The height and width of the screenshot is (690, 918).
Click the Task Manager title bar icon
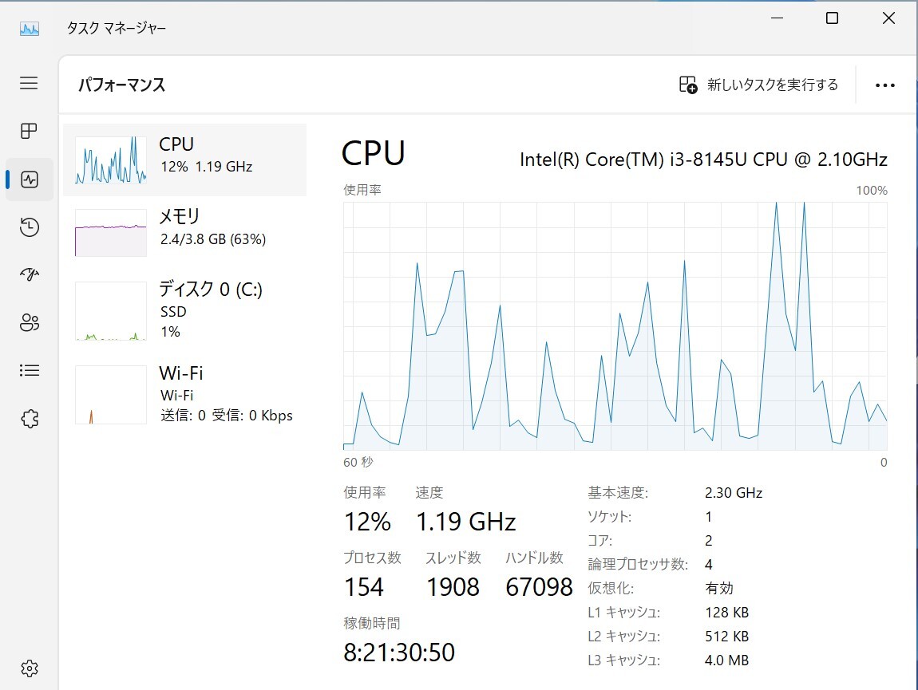[x=30, y=28]
